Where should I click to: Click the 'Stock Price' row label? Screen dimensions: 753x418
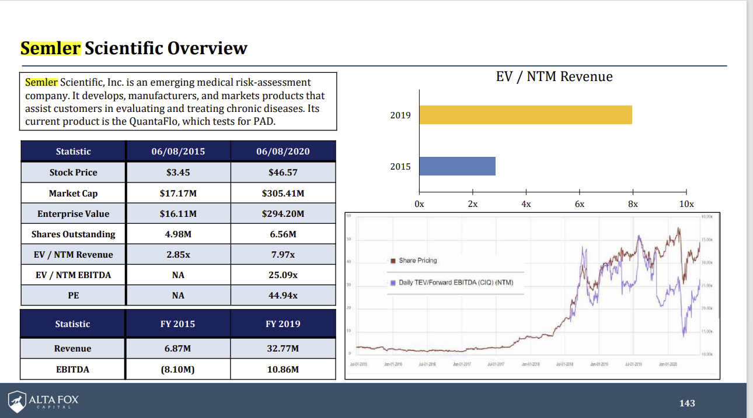(74, 173)
